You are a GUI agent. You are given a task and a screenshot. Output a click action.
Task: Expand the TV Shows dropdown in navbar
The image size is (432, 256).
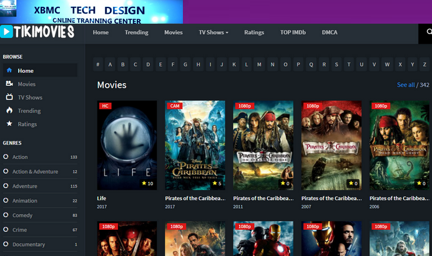pyautogui.click(x=214, y=32)
